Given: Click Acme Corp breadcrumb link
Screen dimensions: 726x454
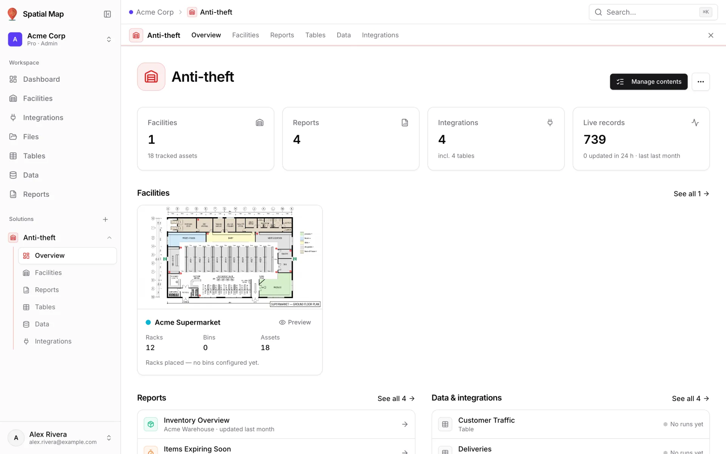Looking at the screenshot, I should pos(155,12).
